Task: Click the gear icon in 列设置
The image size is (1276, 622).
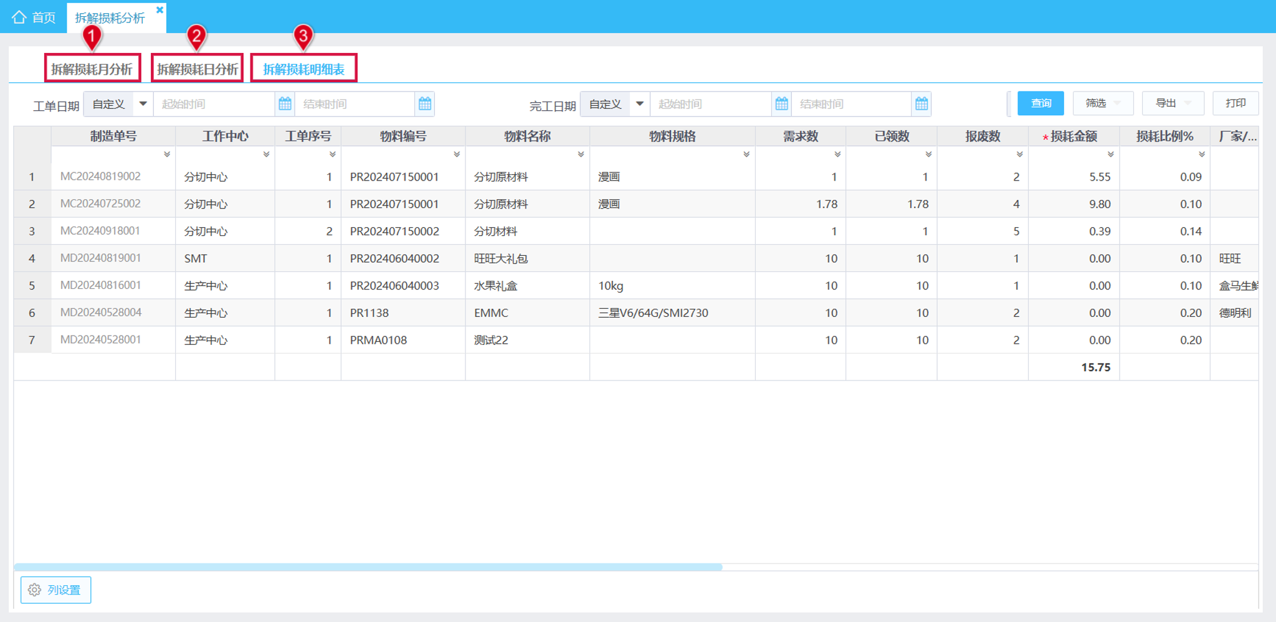Action: (x=35, y=590)
